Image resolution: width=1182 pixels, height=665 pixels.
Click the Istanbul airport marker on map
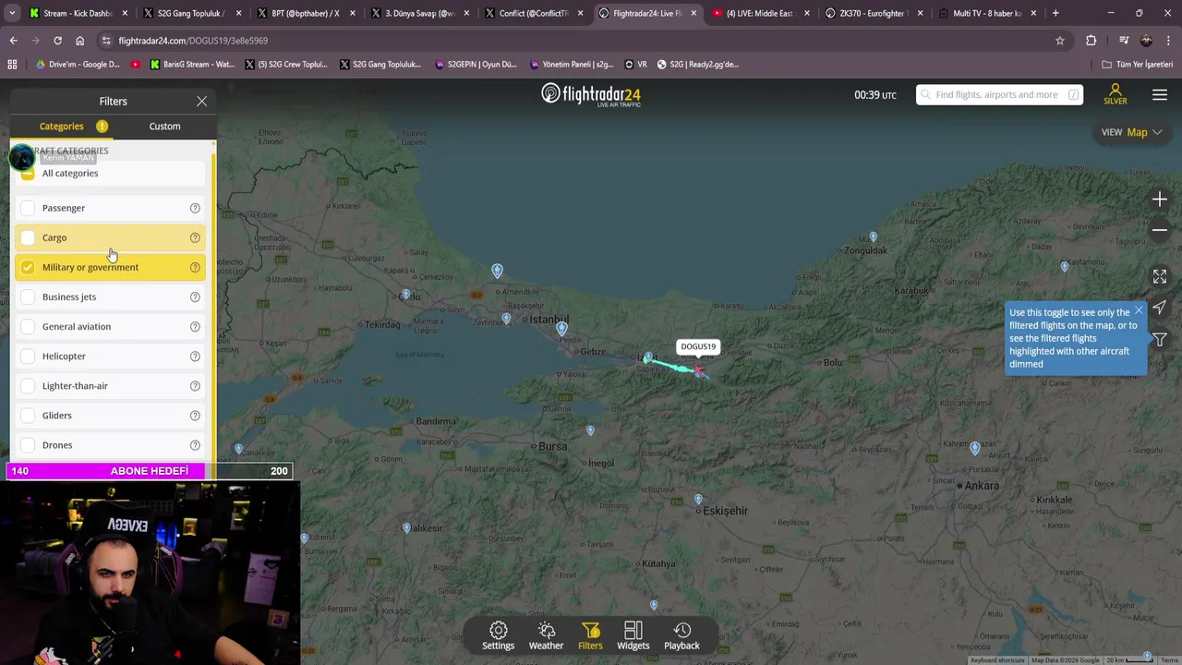click(498, 271)
